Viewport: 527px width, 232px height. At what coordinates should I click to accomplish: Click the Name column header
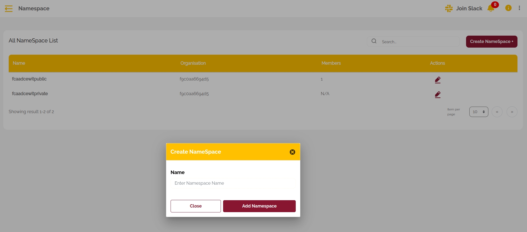19,63
